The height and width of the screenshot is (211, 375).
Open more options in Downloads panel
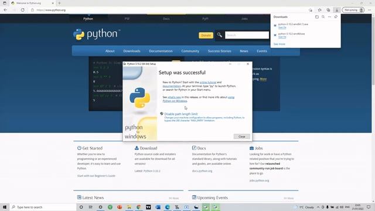pos(329,17)
